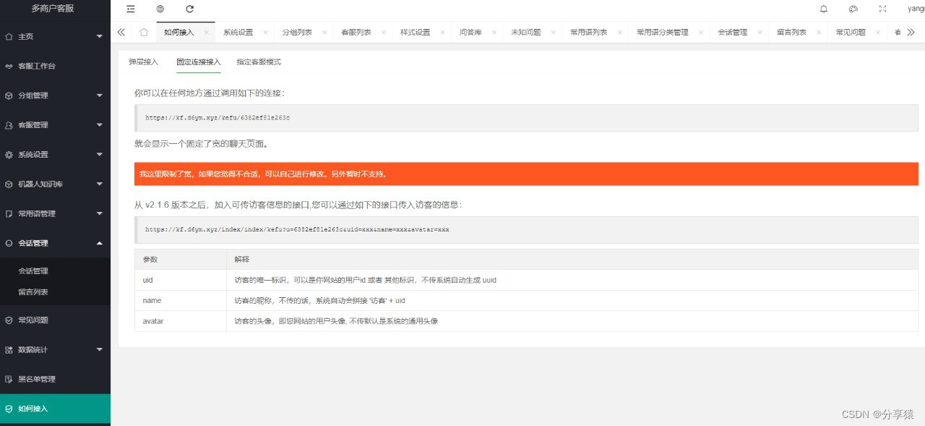
Task: Click the 机器人知识库 icon in sidebar
Action: click(9, 184)
